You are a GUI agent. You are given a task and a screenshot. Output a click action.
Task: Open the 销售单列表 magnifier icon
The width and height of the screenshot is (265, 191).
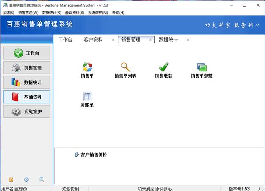click(x=125, y=70)
